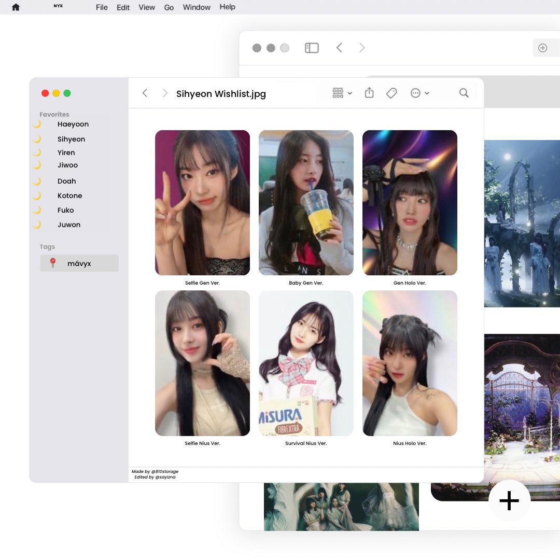The height and width of the screenshot is (560, 560).
Task: Click the Survival Nius Ver. caption
Action: point(306,443)
